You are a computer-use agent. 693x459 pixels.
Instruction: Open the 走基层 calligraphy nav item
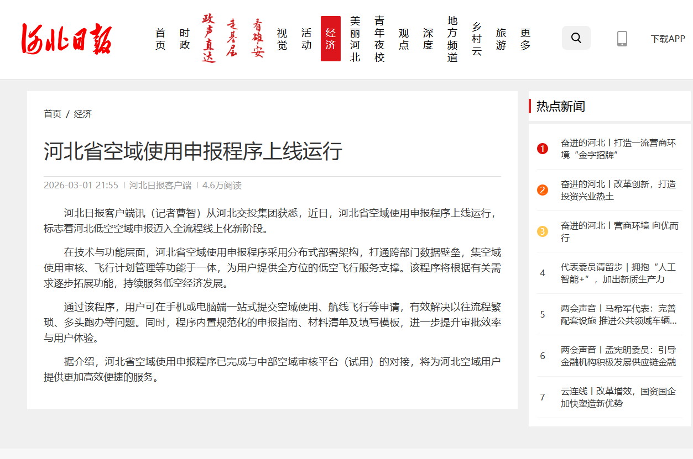click(x=233, y=39)
